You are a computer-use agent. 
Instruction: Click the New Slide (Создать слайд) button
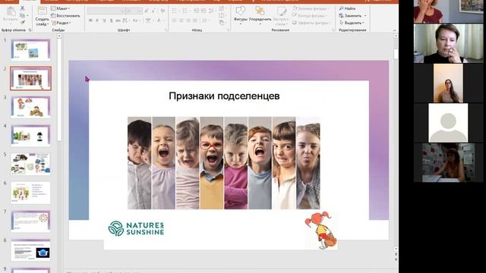(x=42, y=15)
